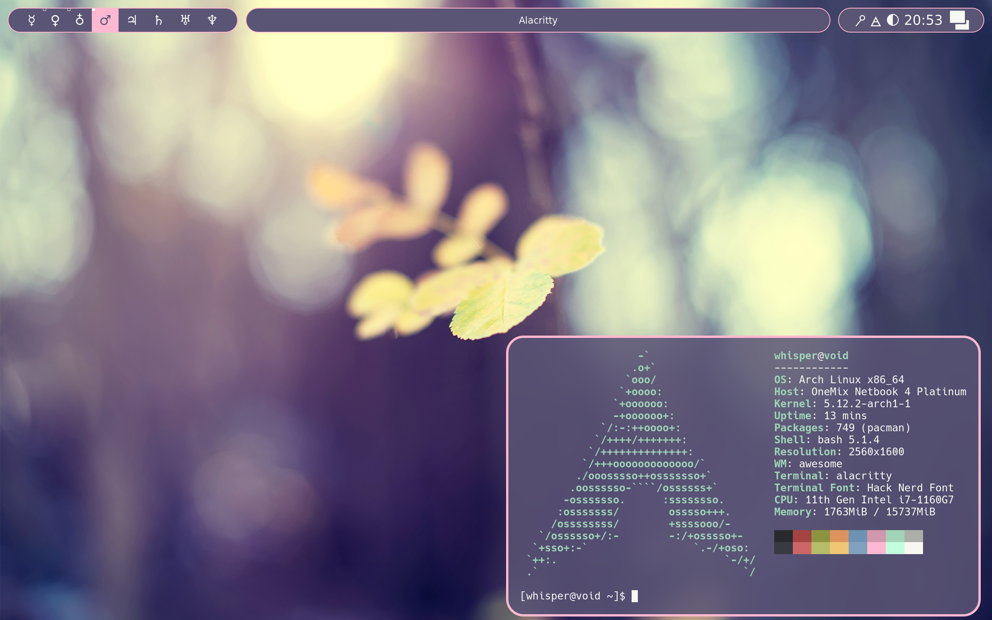Switch to the Saturn symbol workspace tag
992x620 pixels.
158,20
